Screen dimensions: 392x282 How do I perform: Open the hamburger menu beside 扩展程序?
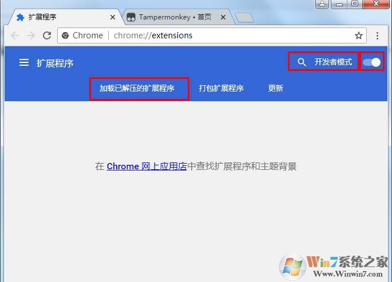[24, 62]
